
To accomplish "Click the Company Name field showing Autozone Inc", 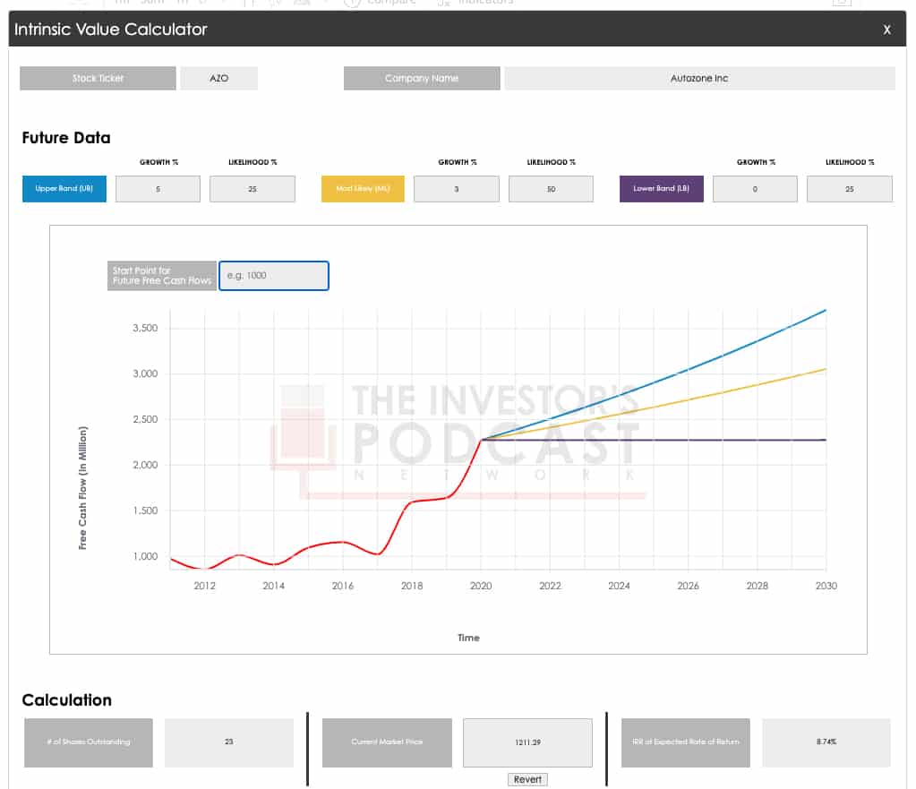I will point(699,78).
